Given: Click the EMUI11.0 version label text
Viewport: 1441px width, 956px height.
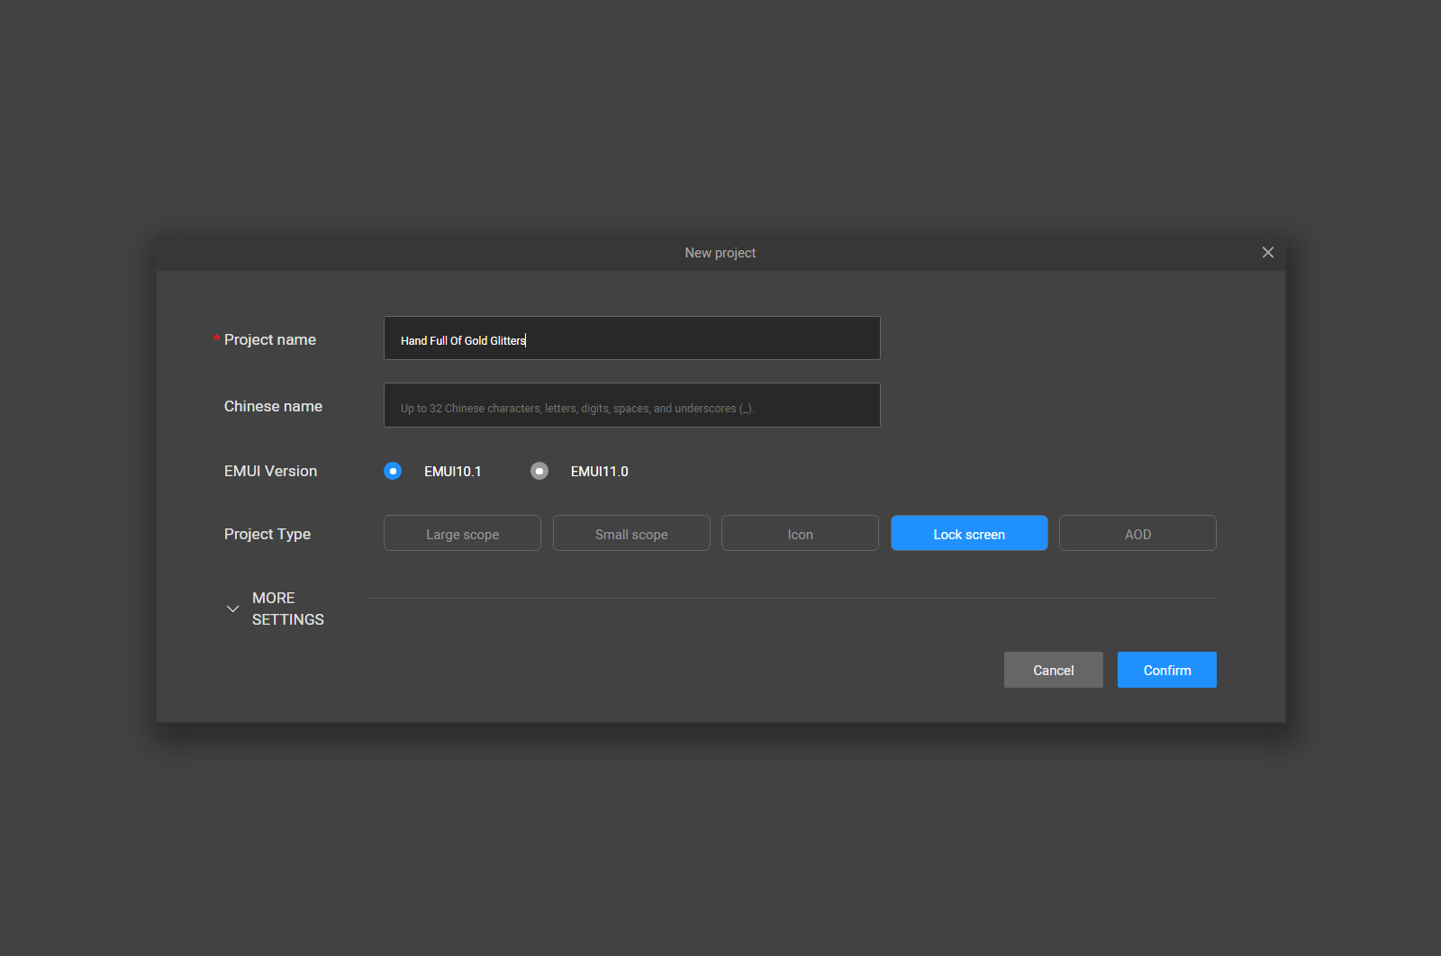Looking at the screenshot, I should (x=599, y=472).
